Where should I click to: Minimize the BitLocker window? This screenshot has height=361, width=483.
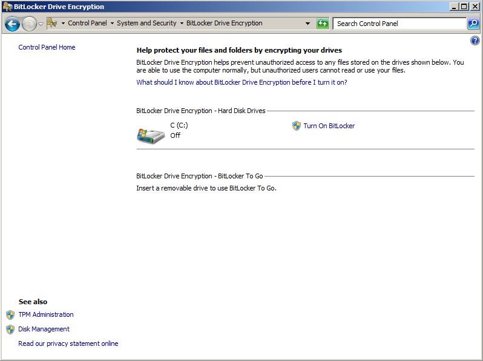[454, 7]
